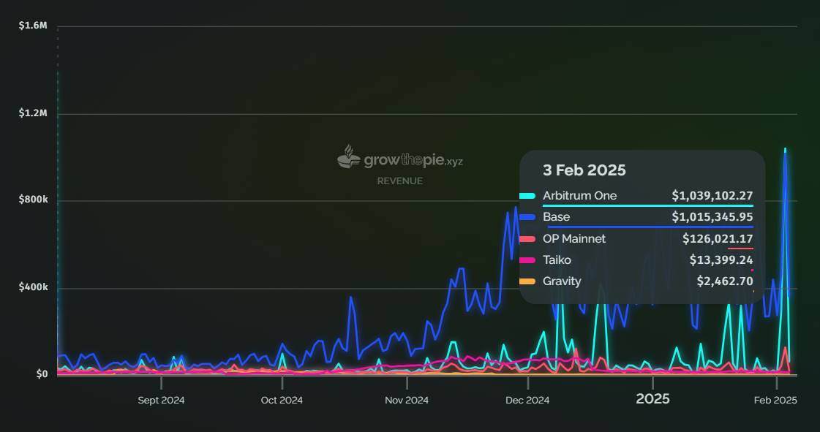
Task: Click the red OP Mainnet color swatch
Action: 527,239
